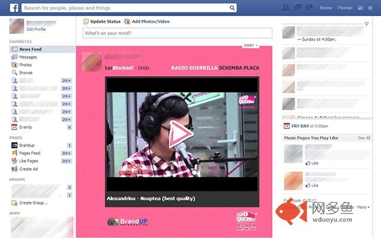Click the Like Pages link

(x=29, y=161)
